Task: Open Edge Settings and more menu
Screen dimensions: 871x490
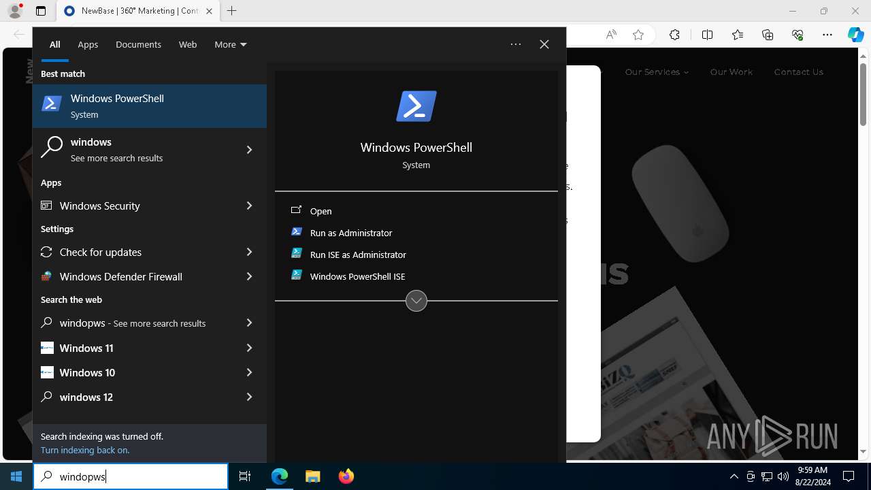Action: click(x=827, y=35)
